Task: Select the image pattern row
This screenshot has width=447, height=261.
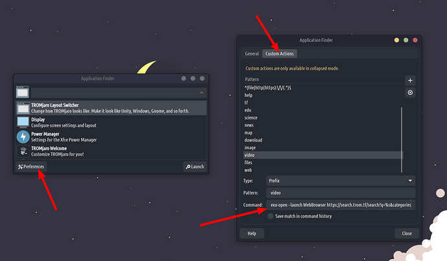Action: tap(323, 147)
